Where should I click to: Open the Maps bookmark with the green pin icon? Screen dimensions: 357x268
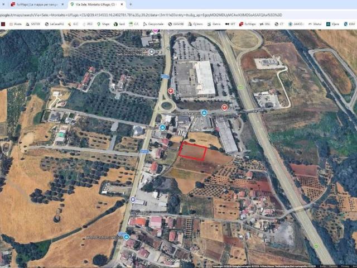(103, 24)
